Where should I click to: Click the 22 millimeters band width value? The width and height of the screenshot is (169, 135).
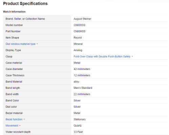pos(82,94)
